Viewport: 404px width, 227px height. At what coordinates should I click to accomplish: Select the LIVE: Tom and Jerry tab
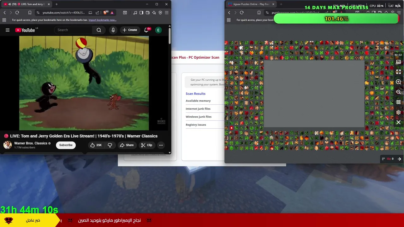(x=27, y=4)
